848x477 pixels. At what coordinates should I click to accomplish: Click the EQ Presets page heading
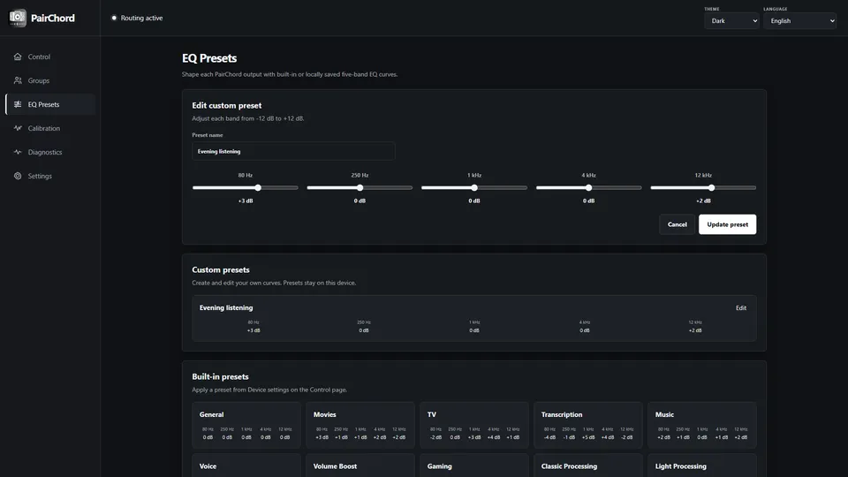[209, 58]
